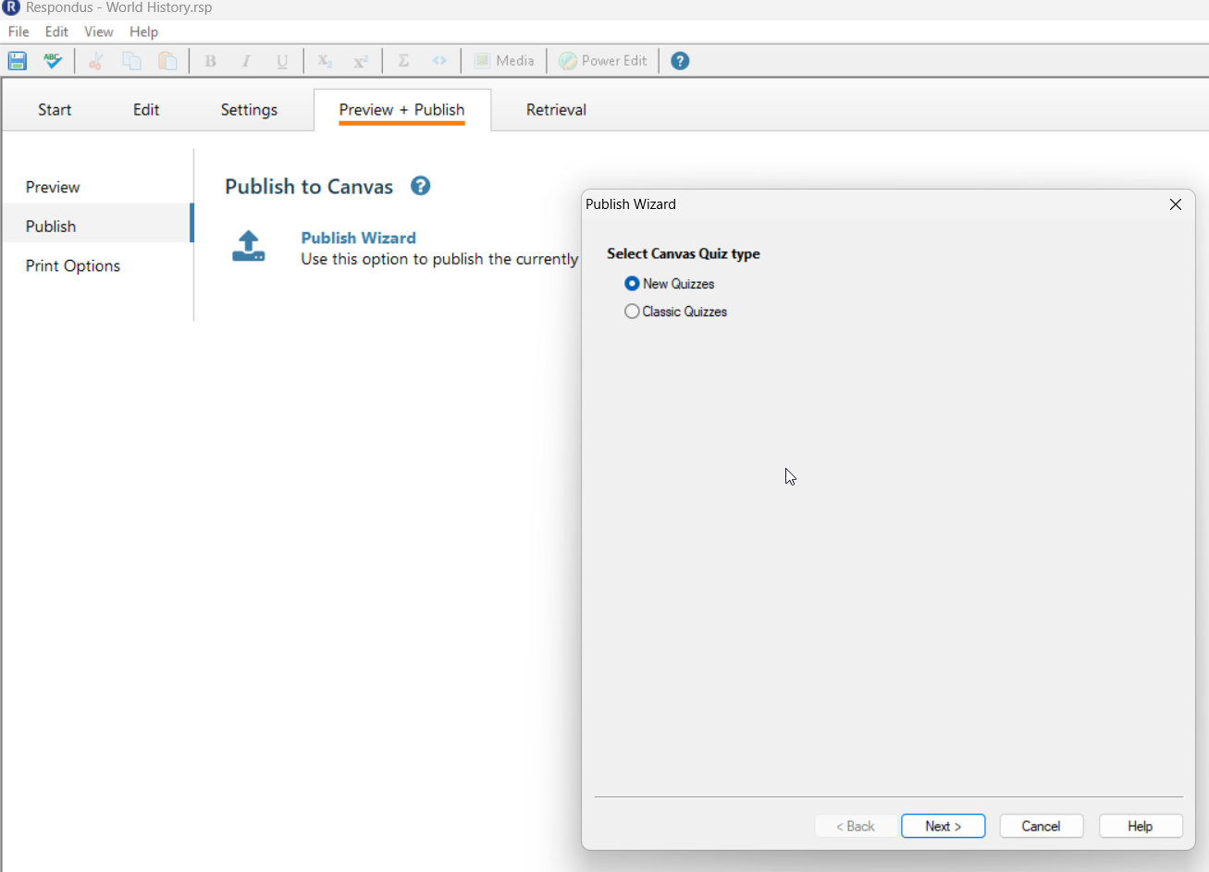Open the HTML source editor icon

[439, 60]
